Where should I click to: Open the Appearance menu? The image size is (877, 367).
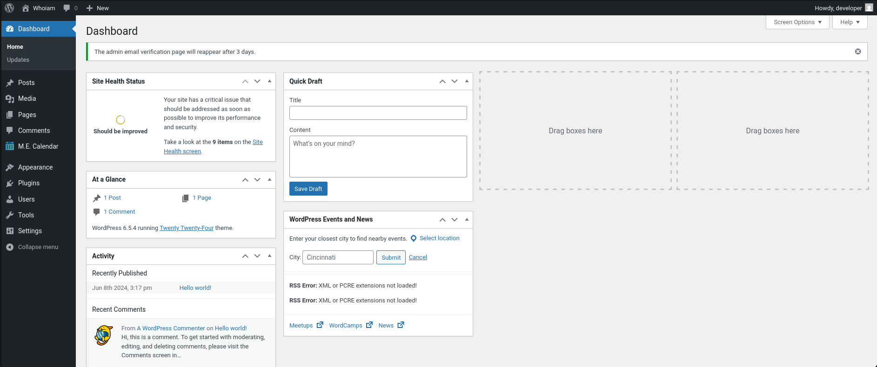coord(38,167)
